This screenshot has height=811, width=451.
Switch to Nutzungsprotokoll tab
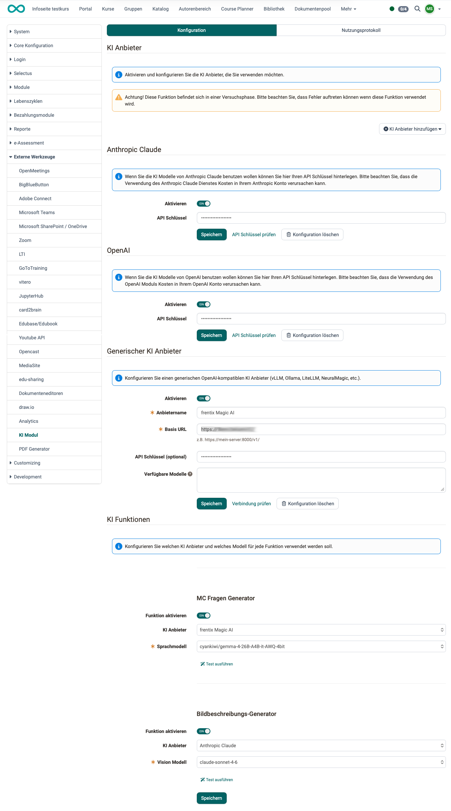(x=361, y=30)
